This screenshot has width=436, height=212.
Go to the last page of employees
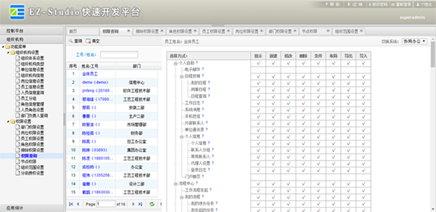[140, 204]
